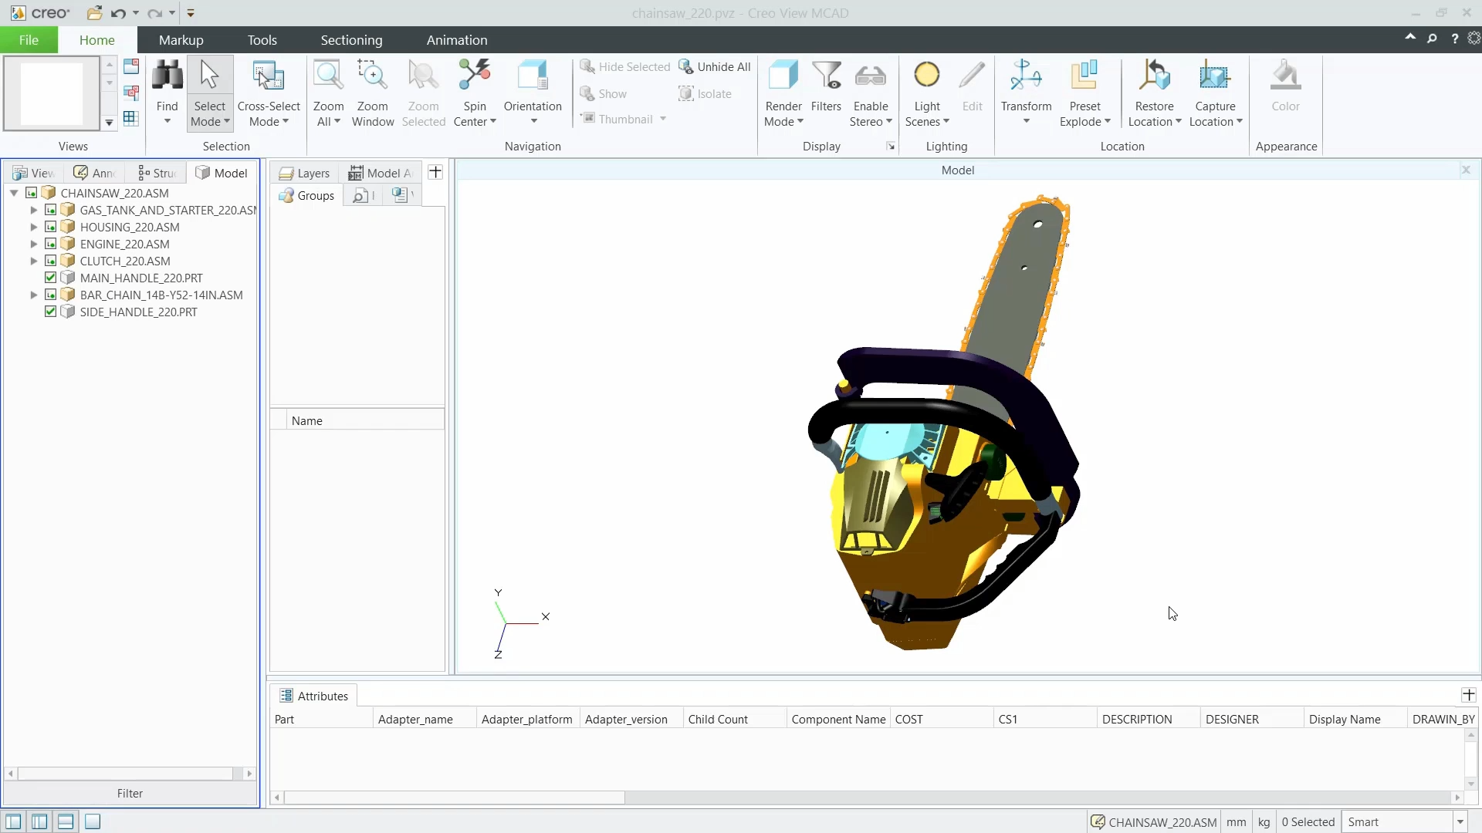
Task: Open the File menu
Action: click(x=29, y=40)
